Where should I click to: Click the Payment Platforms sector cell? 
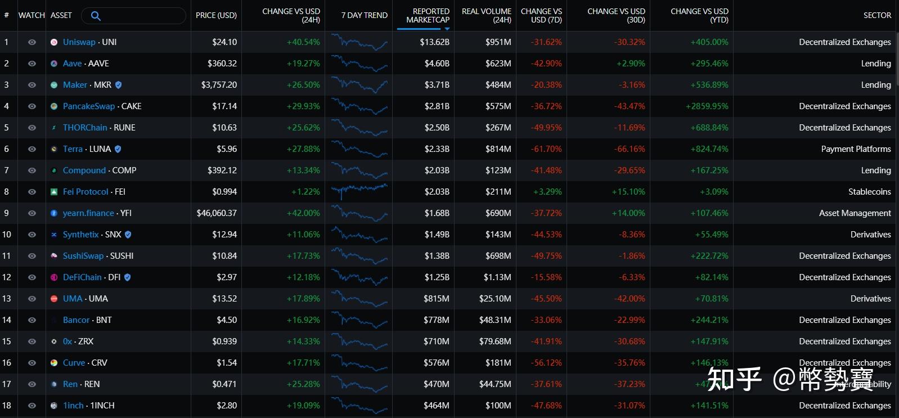coord(856,149)
